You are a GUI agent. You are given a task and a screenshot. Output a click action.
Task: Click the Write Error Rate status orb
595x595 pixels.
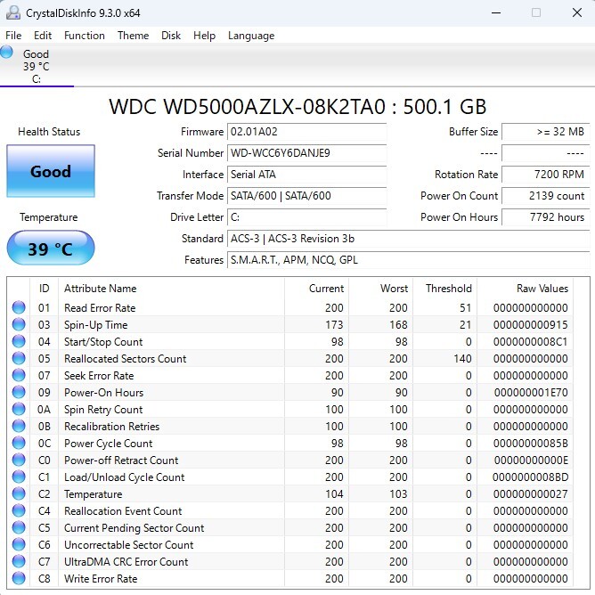(x=19, y=578)
